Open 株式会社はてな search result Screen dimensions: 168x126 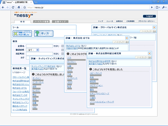[x=20, y=88]
